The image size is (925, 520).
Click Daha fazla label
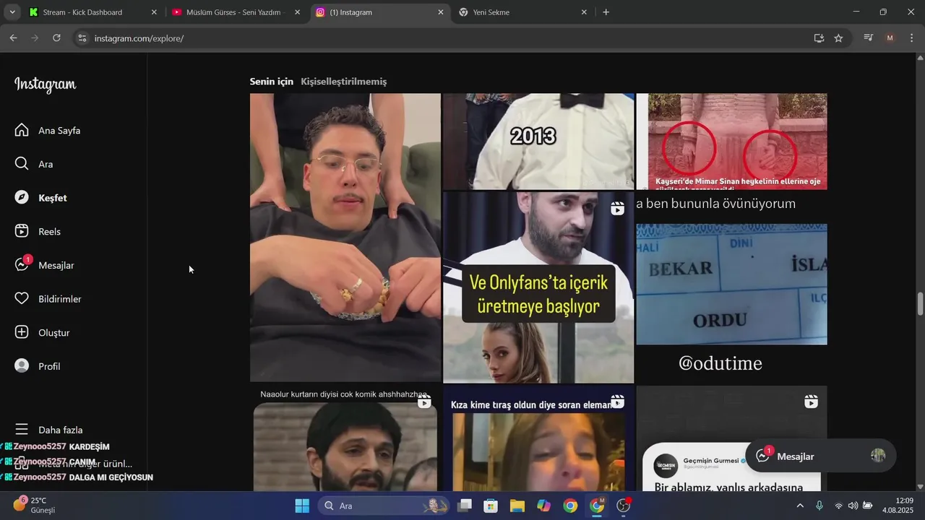pos(61,430)
